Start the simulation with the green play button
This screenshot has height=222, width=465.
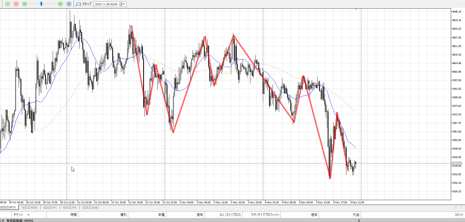(x=7, y=4)
